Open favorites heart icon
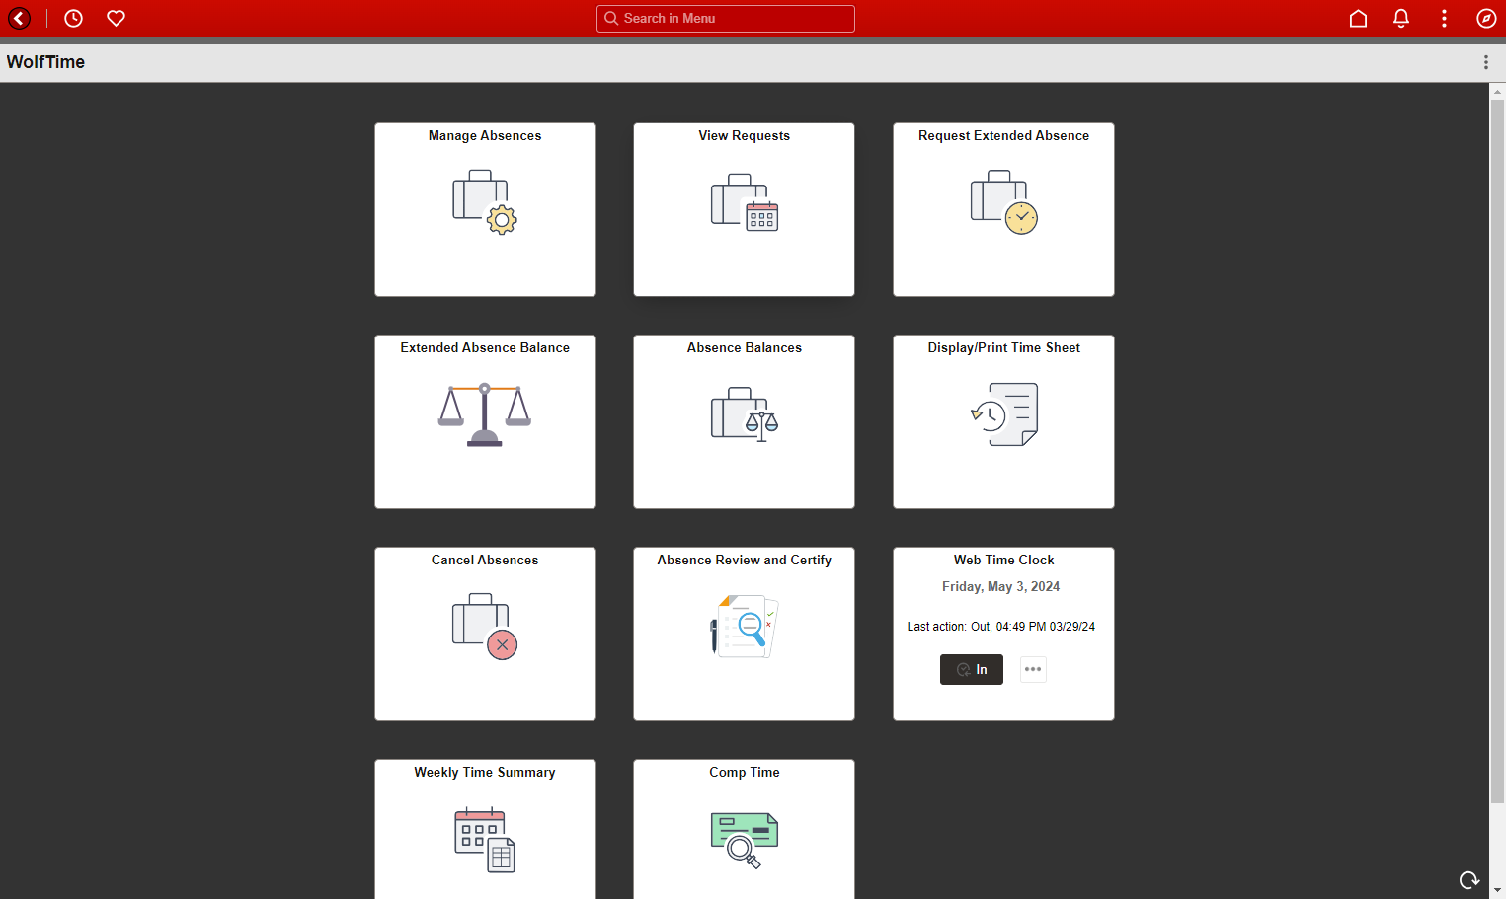This screenshot has width=1506, height=899. pos(116,18)
